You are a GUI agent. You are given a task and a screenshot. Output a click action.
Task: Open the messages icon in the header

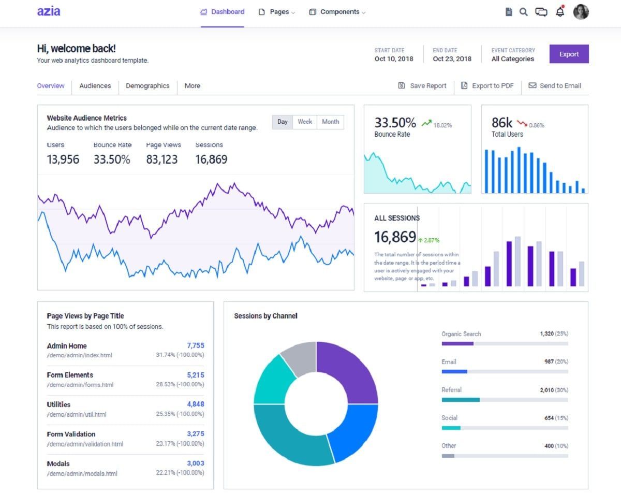click(541, 11)
